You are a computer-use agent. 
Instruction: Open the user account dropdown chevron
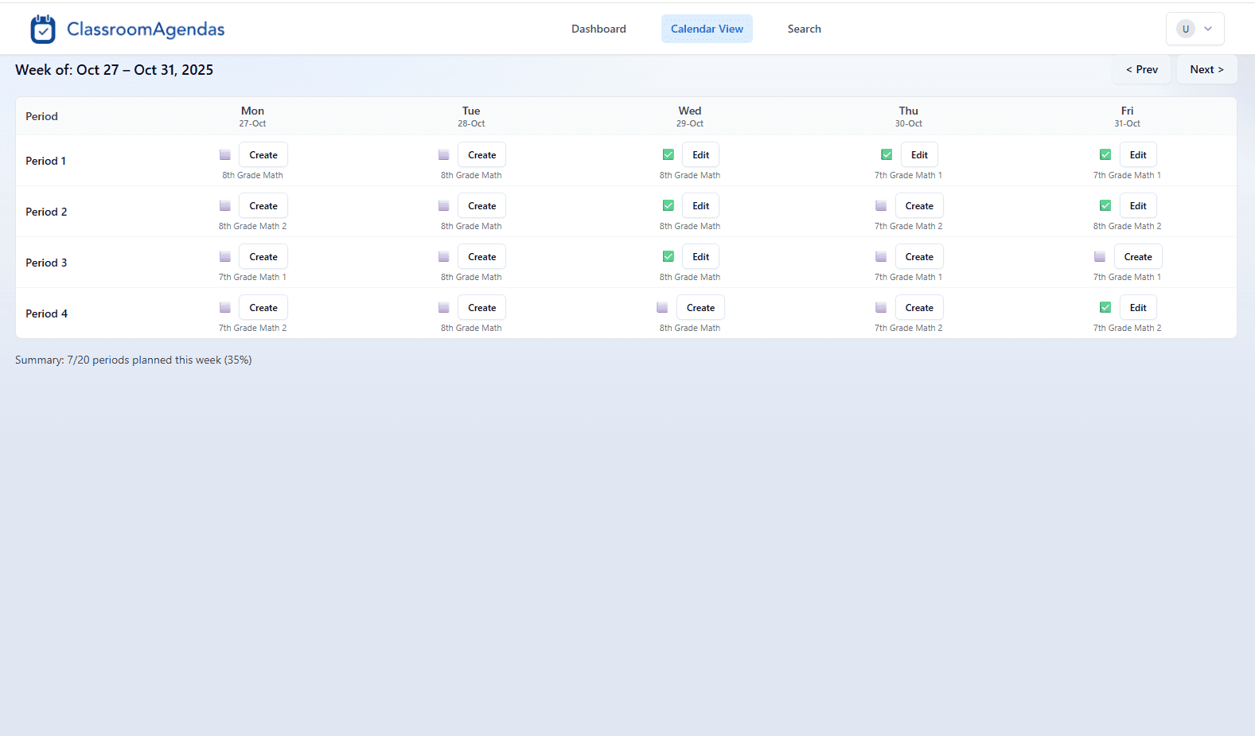(x=1208, y=29)
